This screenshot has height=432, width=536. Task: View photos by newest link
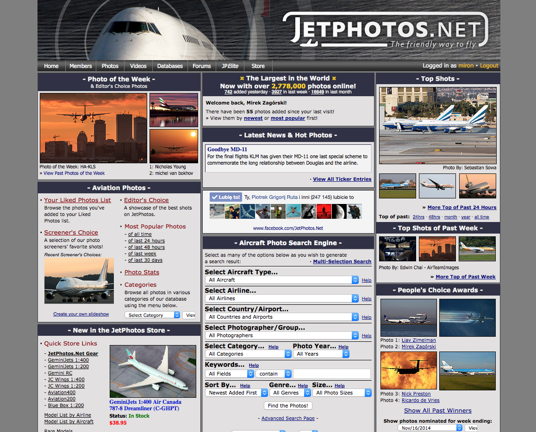(253, 118)
